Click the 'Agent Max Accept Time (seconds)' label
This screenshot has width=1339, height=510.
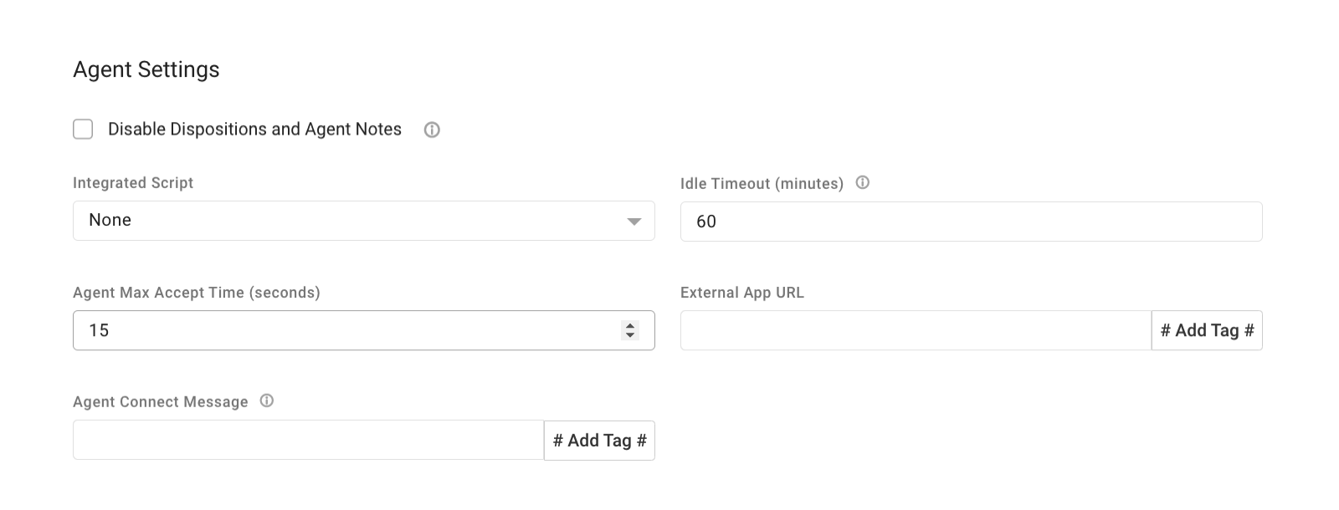pos(197,293)
